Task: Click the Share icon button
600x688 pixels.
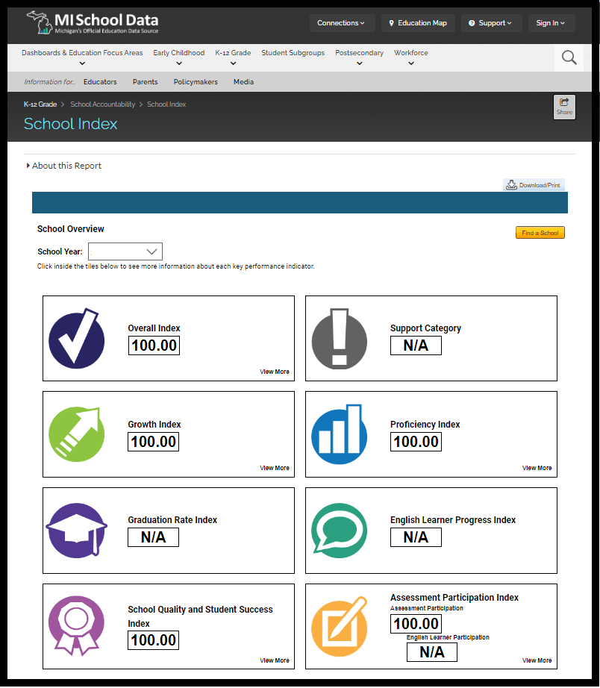Action: click(564, 107)
